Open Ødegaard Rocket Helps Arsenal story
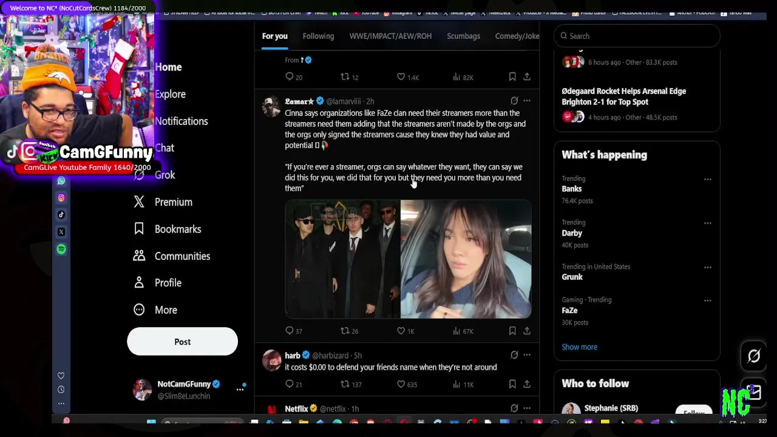The height and width of the screenshot is (437, 777). click(x=623, y=97)
